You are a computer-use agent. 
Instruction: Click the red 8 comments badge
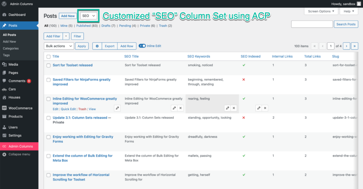[29, 81]
